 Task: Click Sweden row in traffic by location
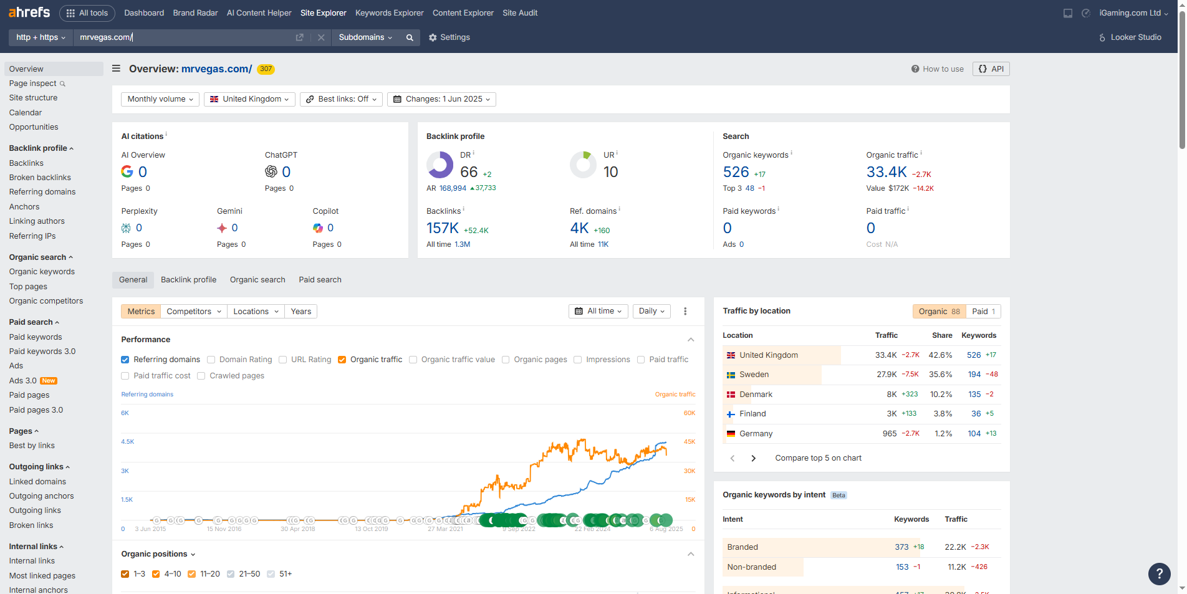point(862,375)
